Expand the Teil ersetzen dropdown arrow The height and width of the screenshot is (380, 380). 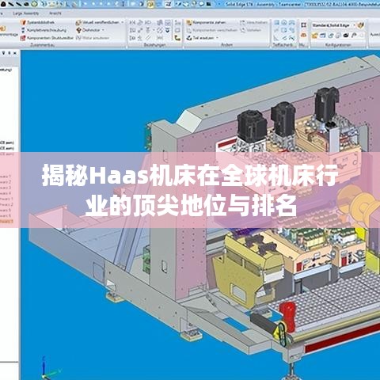tap(217, 38)
